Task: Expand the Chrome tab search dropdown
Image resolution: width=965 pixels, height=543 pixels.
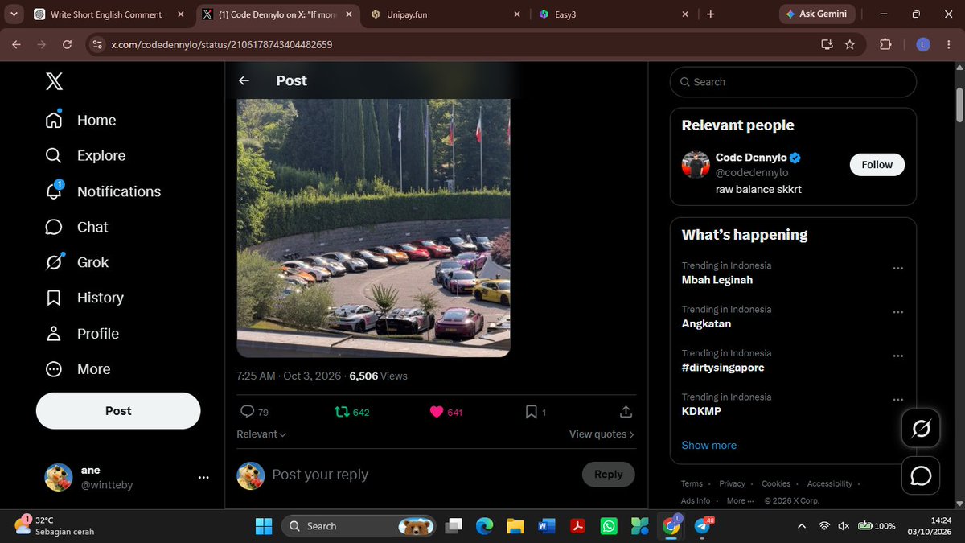Action: click(14, 14)
